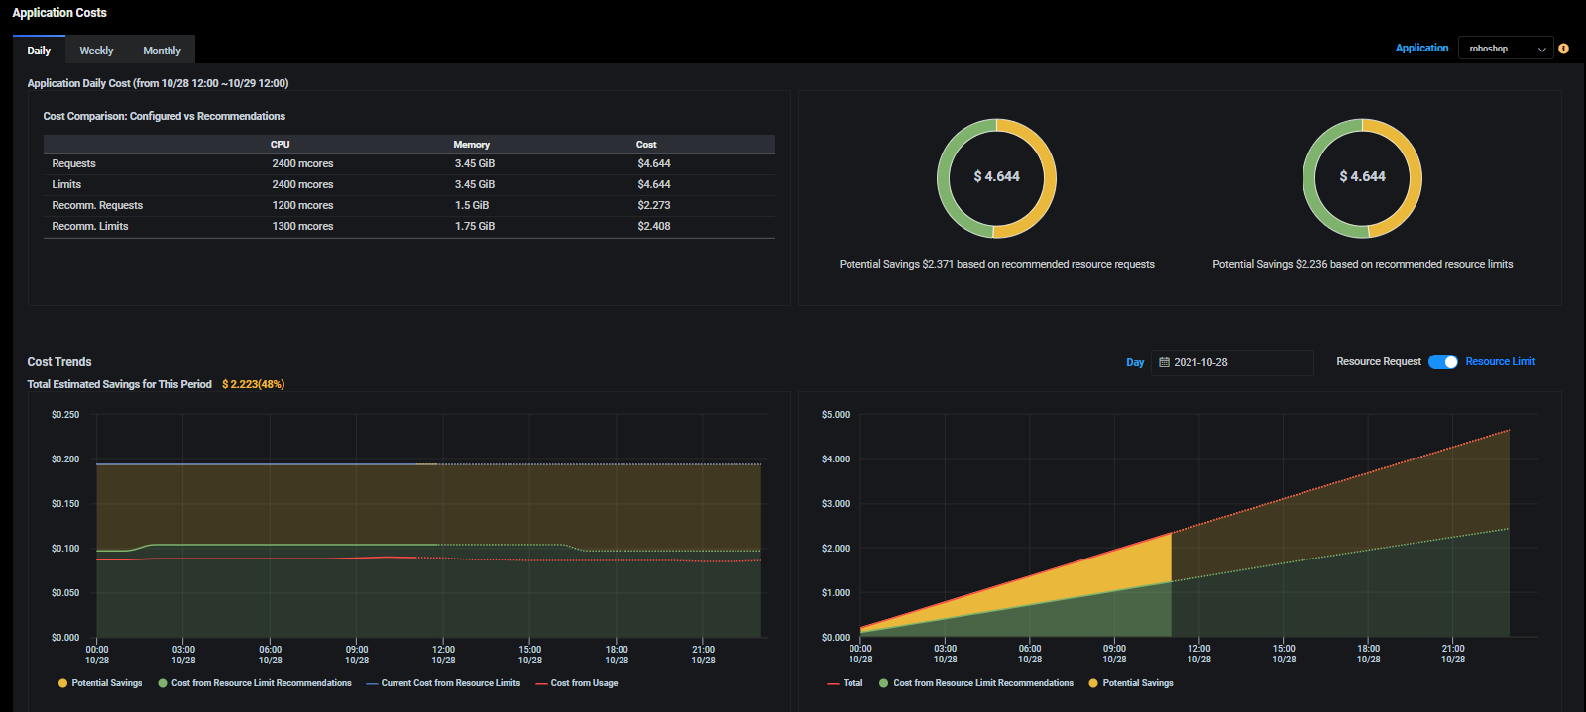Click the calendar icon in the date field

click(x=1164, y=362)
